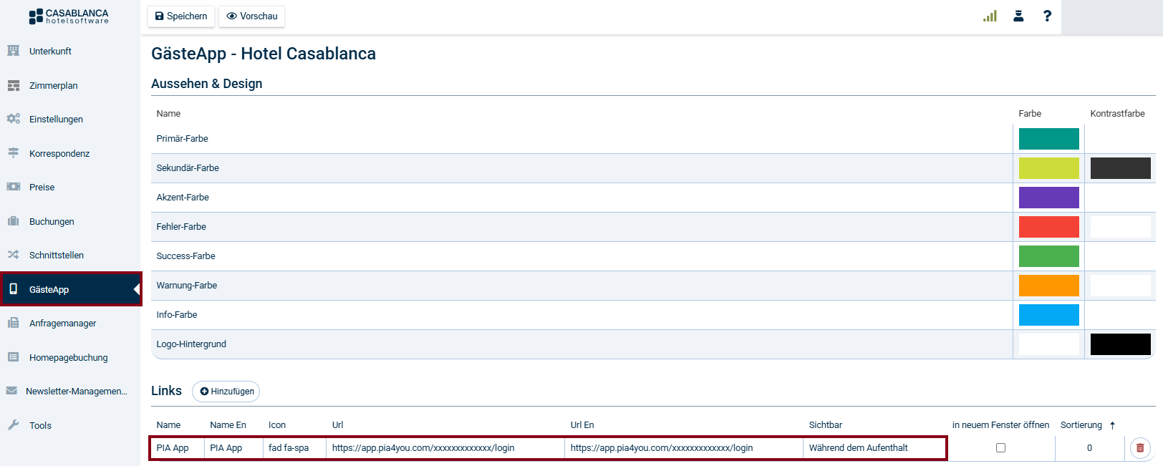Click the Casablanca hotelsoftware logo

[69, 16]
